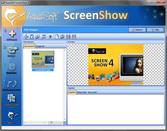This screenshot has width=167, height=131.
Task: Click the add folder toolbar icon
Action: click(38, 37)
